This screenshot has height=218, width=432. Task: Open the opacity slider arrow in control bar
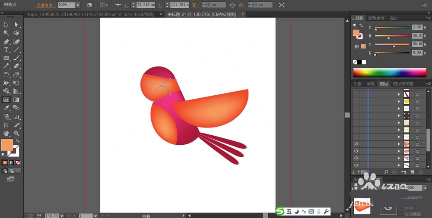[x=78, y=5]
